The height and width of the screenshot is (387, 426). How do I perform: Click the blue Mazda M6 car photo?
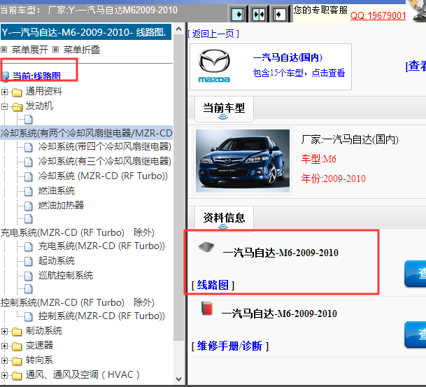coord(243,161)
